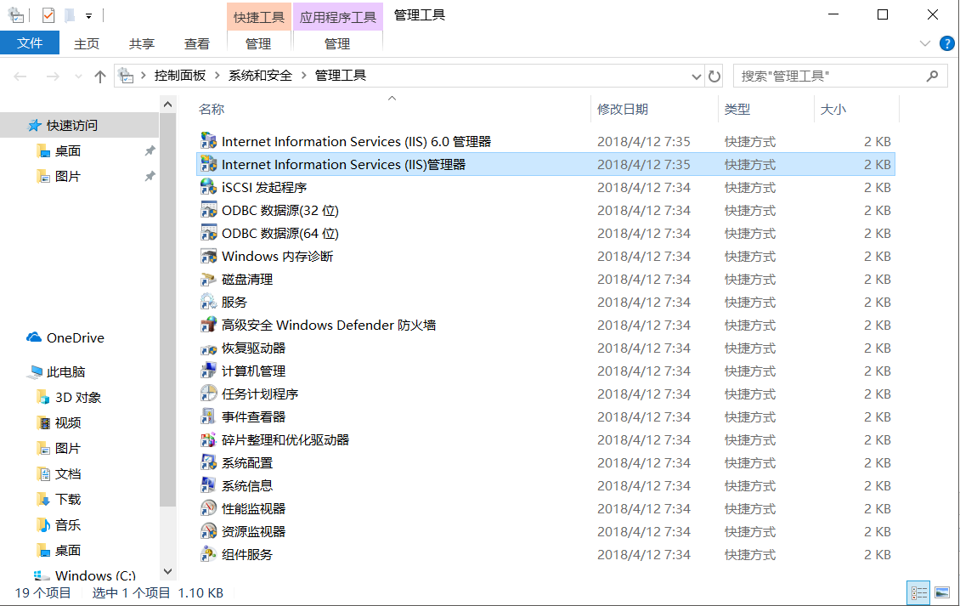This screenshot has width=960, height=606.
Task: Sort by the 修改日期 column header
Action: [623, 109]
